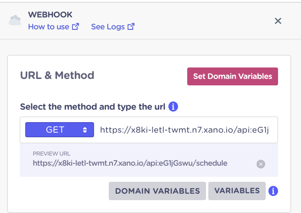Click info icon next to method and url label
Screen dimensions: 301x213
173,106
